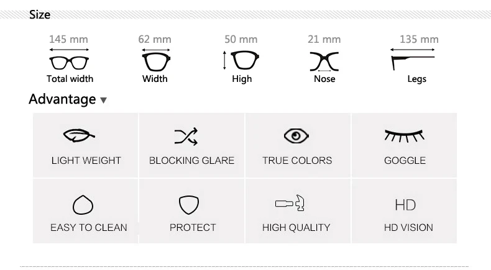This screenshot has width=491, height=270.
Task: Click the 135 mm legs measurement
Action: point(418,39)
